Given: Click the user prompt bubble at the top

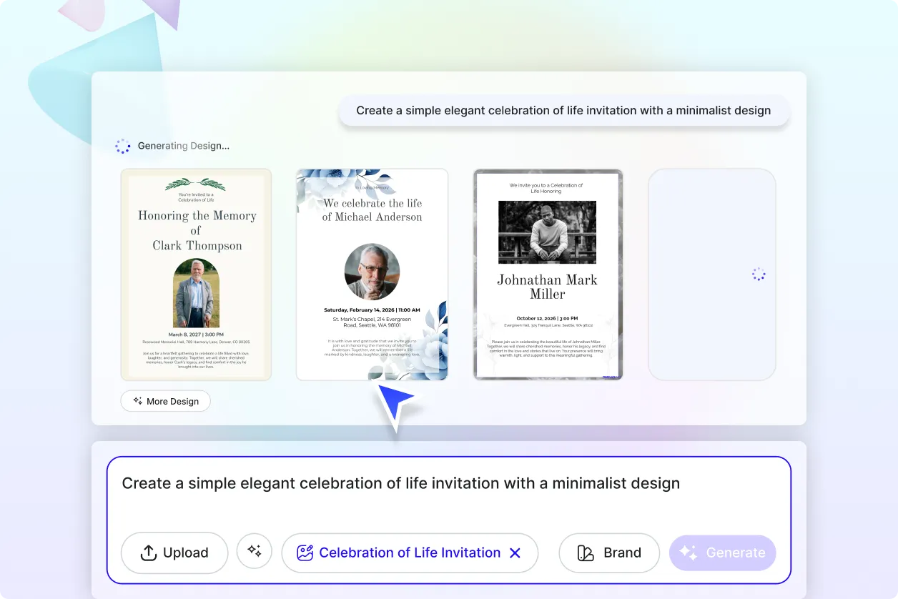Looking at the screenshot, I should [563, 110].
